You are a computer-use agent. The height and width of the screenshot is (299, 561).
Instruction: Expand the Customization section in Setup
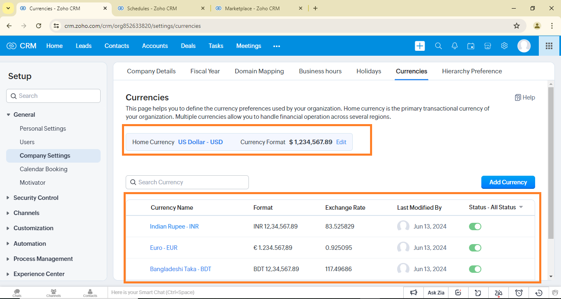pyautogui.click(x=33, y=228)
